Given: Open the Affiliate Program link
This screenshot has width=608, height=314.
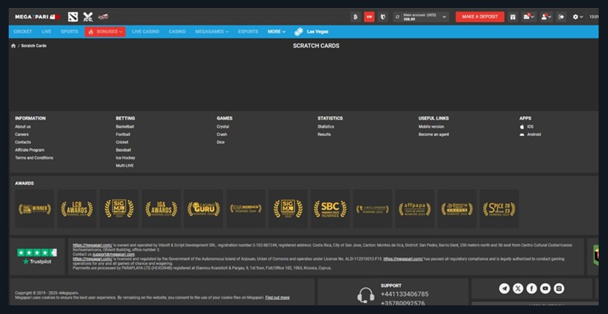Looking at the screenshot, I should pos(29,150).
